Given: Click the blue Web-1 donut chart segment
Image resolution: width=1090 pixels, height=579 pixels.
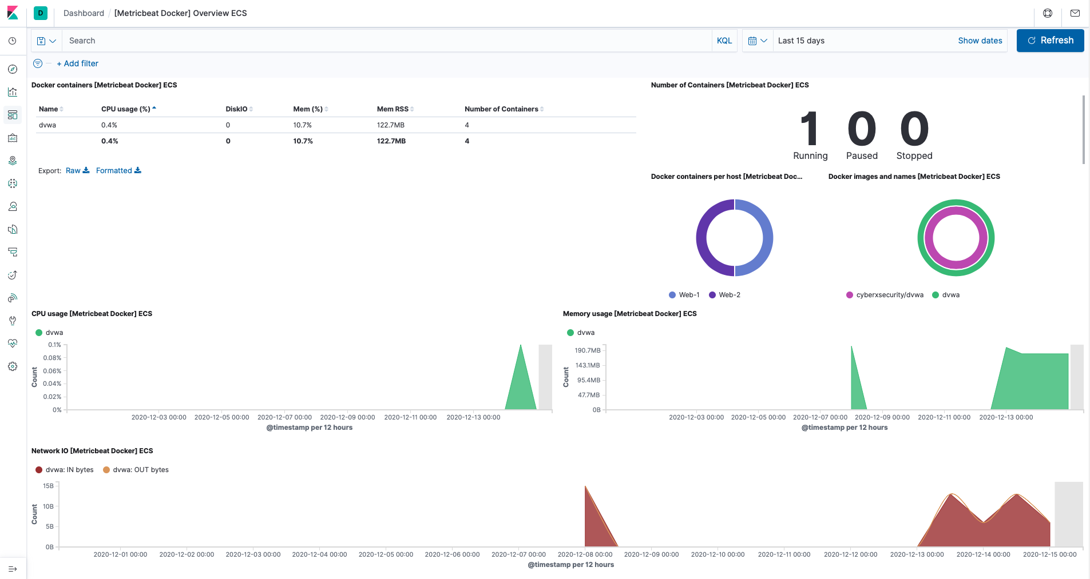Looking at the screenshot, I should 768,238.
